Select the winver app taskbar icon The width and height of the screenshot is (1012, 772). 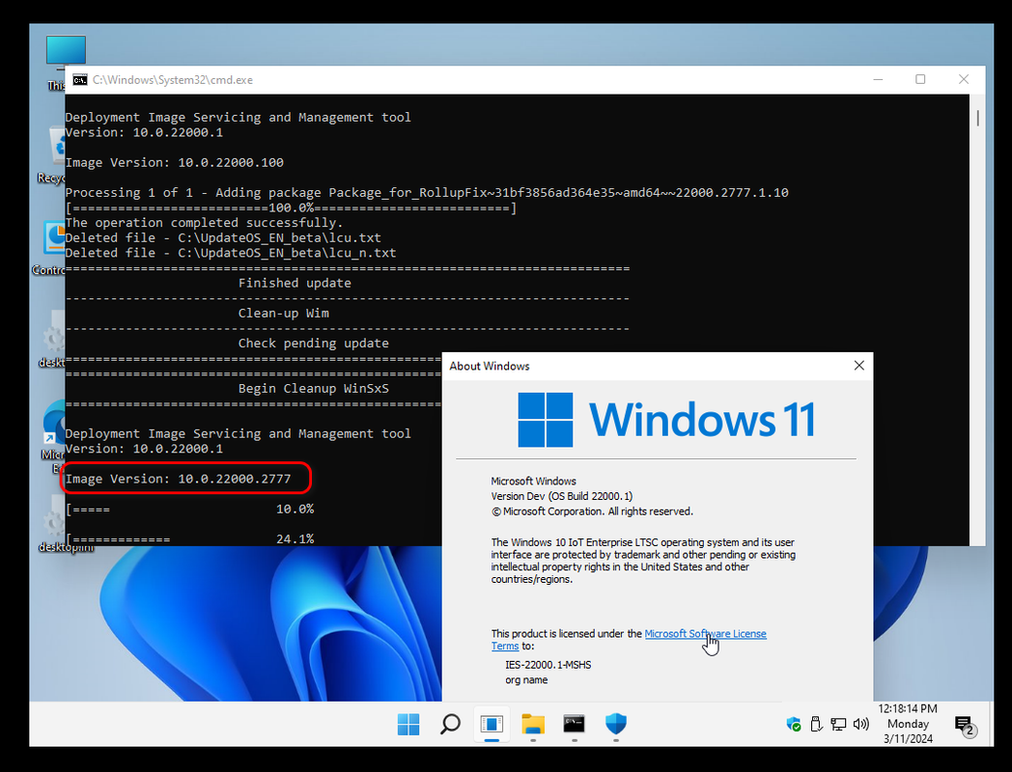(x=492, y=725)
